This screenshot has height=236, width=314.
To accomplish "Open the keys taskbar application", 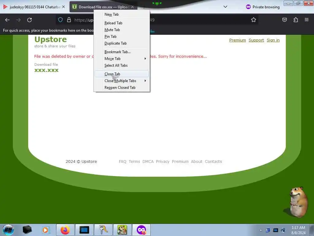I will point(103,230).
